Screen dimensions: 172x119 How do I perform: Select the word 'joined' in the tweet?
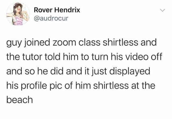37,43
